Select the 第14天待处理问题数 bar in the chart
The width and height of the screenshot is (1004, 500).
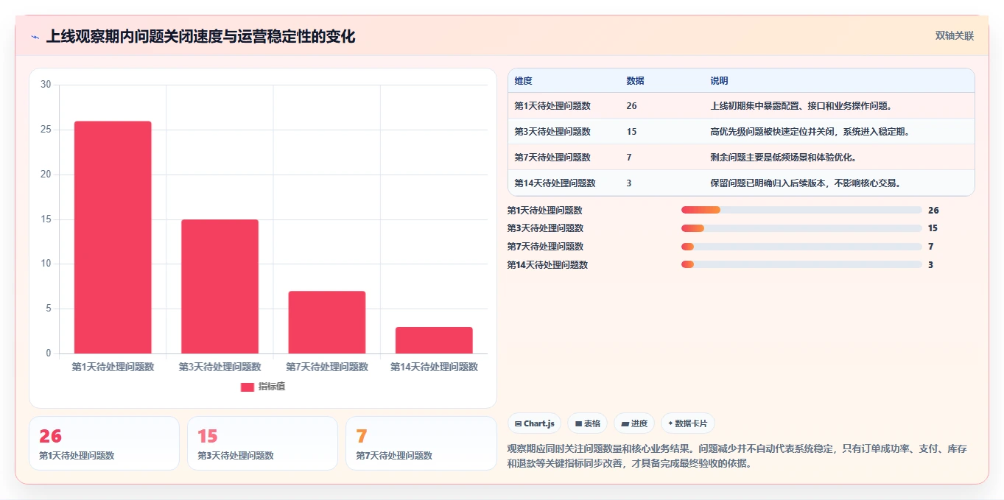point(434,340)
